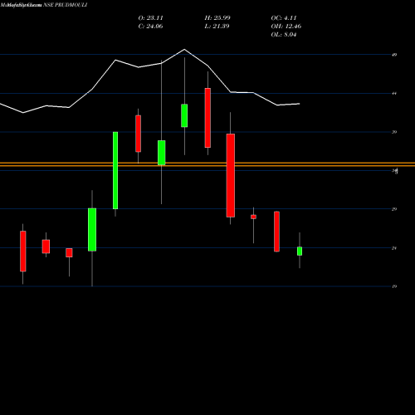Screen dimensions: 415x415
Task: Click the OC: 4.11 reading
Action: pyautogui.click(x=284, y=17)
